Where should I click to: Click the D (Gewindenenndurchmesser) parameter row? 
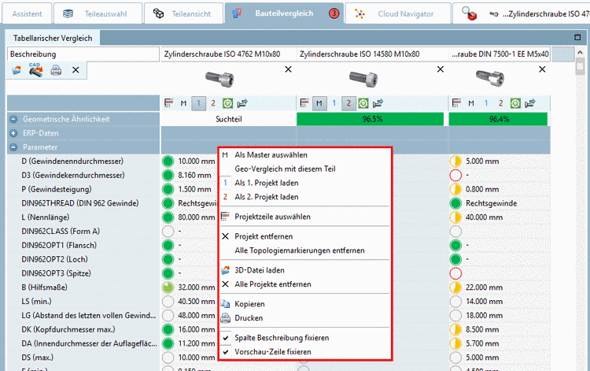83,161
